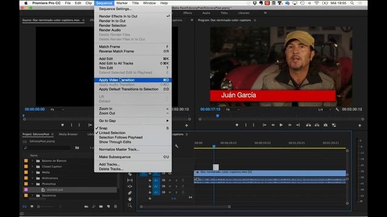Open Program monitor playback resolution dropdown 1/4
This screenshot has height=217, width=387.
[324, 110]
